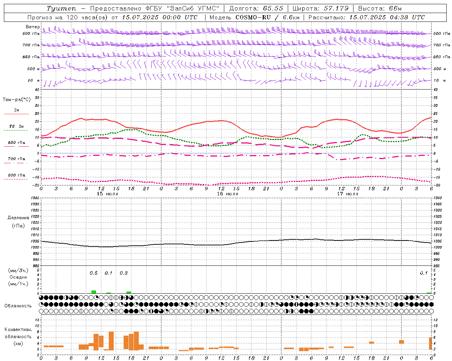The height and width of the screenshot is (361, 452).
Task: Click the left '10 м' wind level label
Action: click(34, 80)
